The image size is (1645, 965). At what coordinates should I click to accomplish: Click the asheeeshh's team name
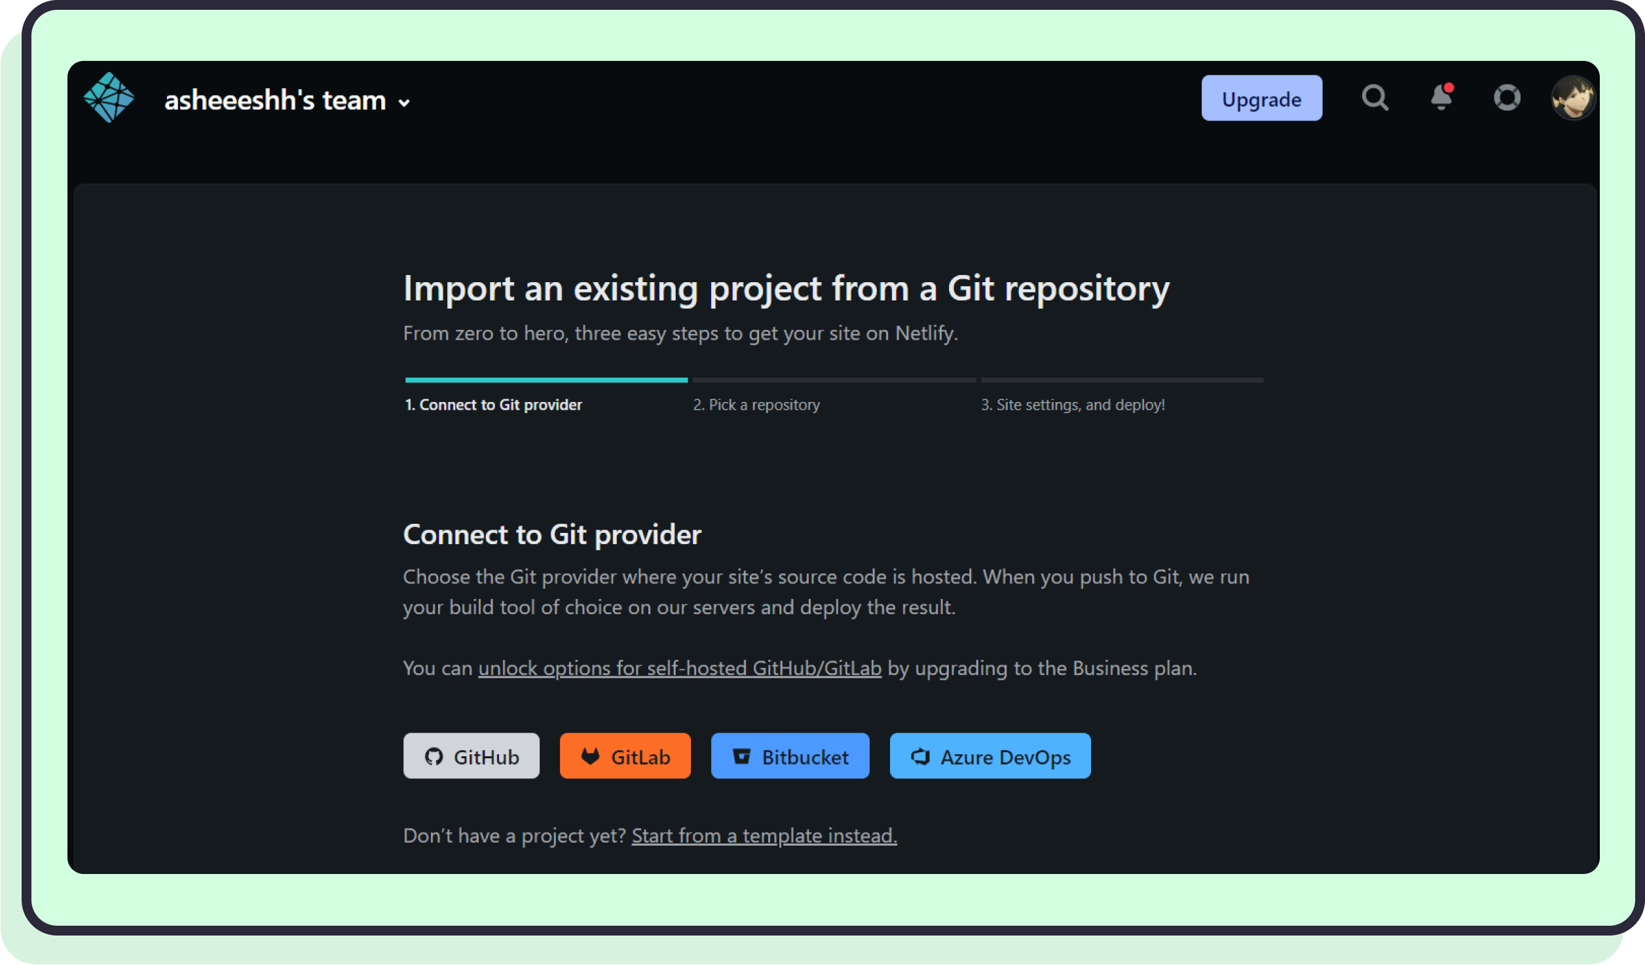[275, 100]
